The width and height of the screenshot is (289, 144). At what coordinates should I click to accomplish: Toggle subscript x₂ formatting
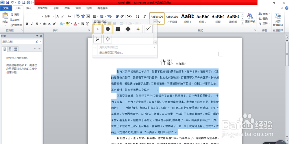50,24
